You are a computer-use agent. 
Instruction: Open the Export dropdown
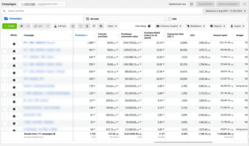tap(237, 26)
